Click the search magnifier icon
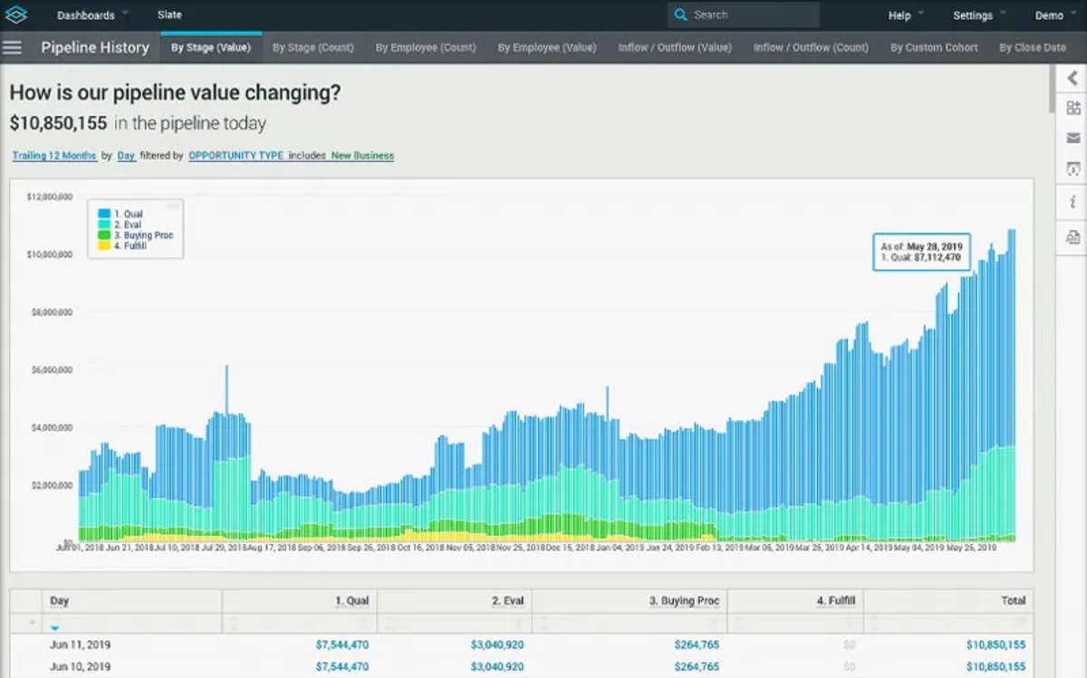The height and width of the screenshot is (678, 1087). (x=681, y=14)
